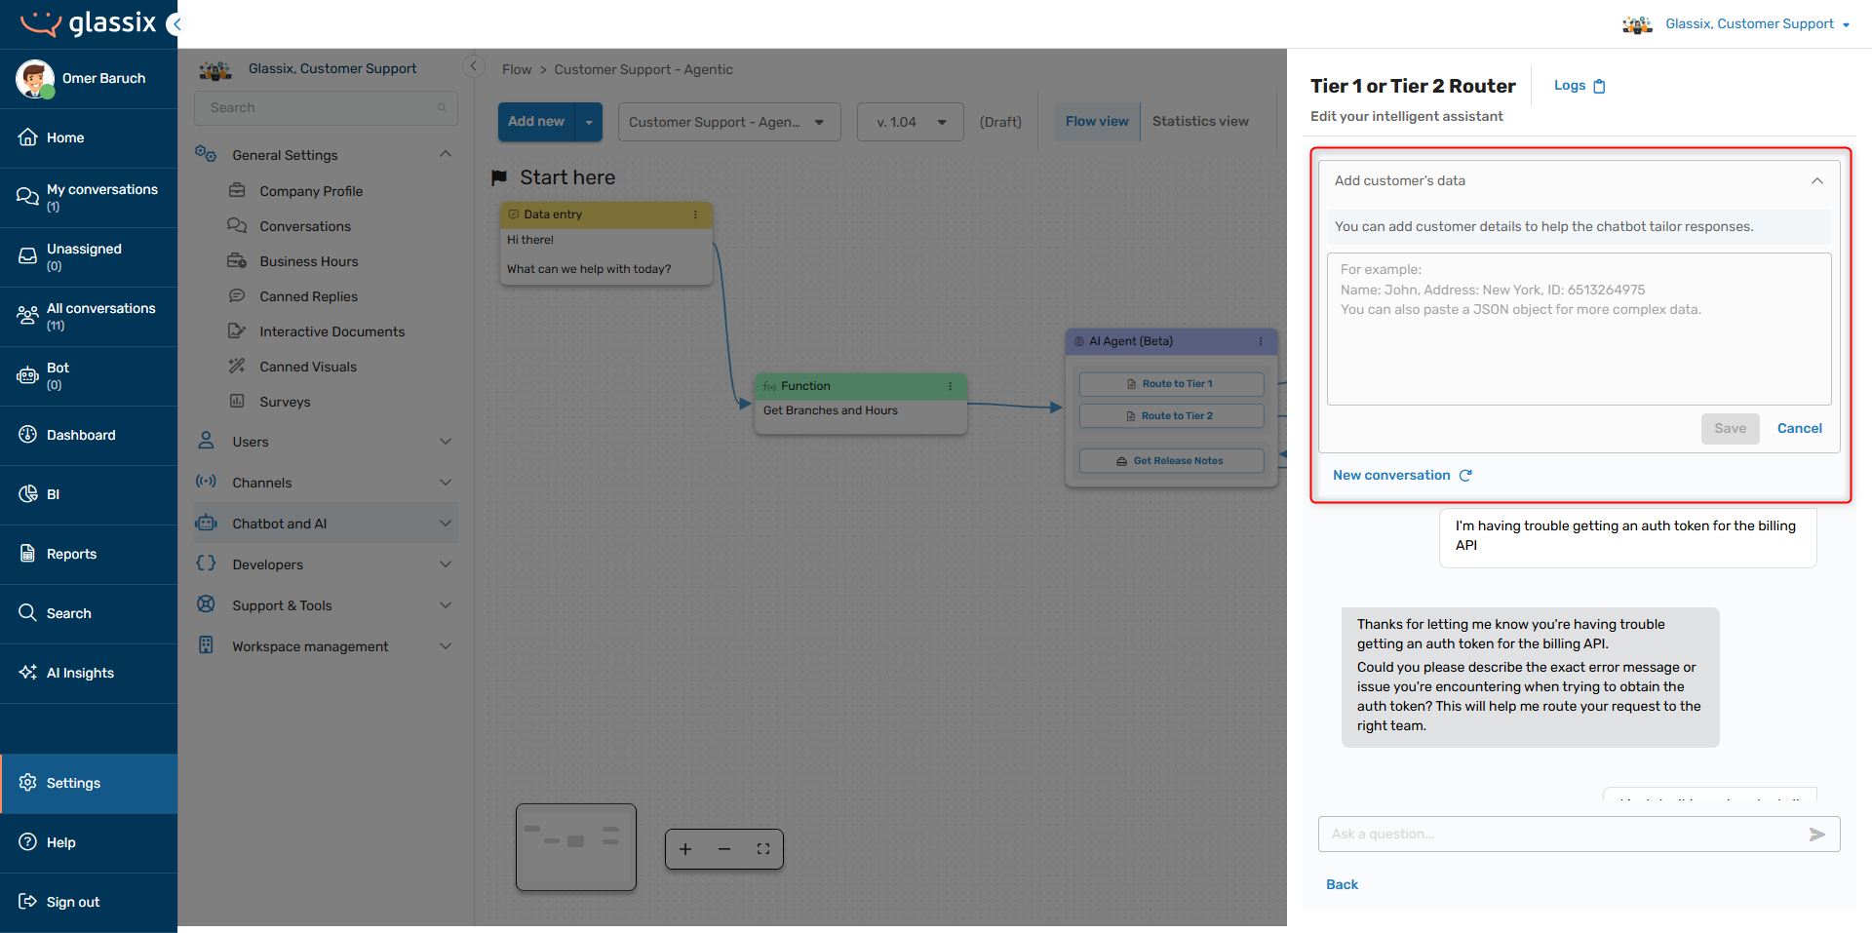Collapse the Add customer's data panel
Image resolution: width=1872 pixels, height=933 pixels.
pyautogui.click(x=1817, y=180)
